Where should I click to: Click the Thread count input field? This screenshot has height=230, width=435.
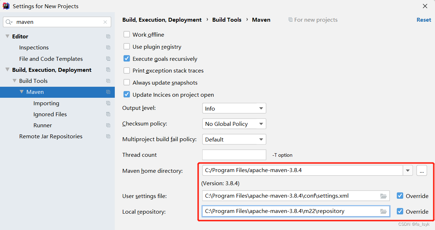pyautogui.click(x=234, y=155)
